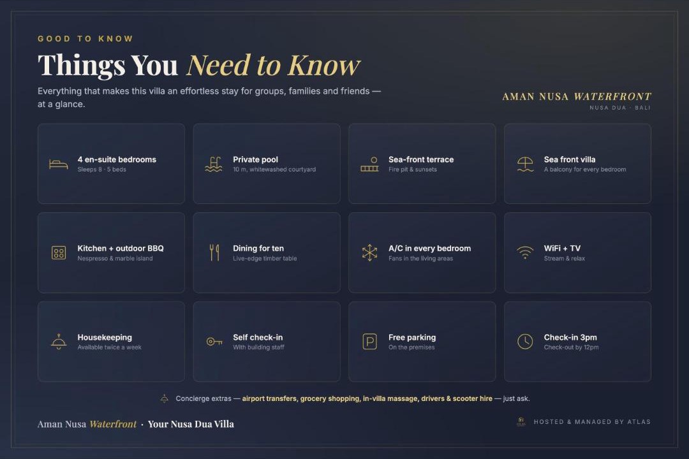
Task: Click the fork and knife icon beside Dining for ten
Action: 214,253
